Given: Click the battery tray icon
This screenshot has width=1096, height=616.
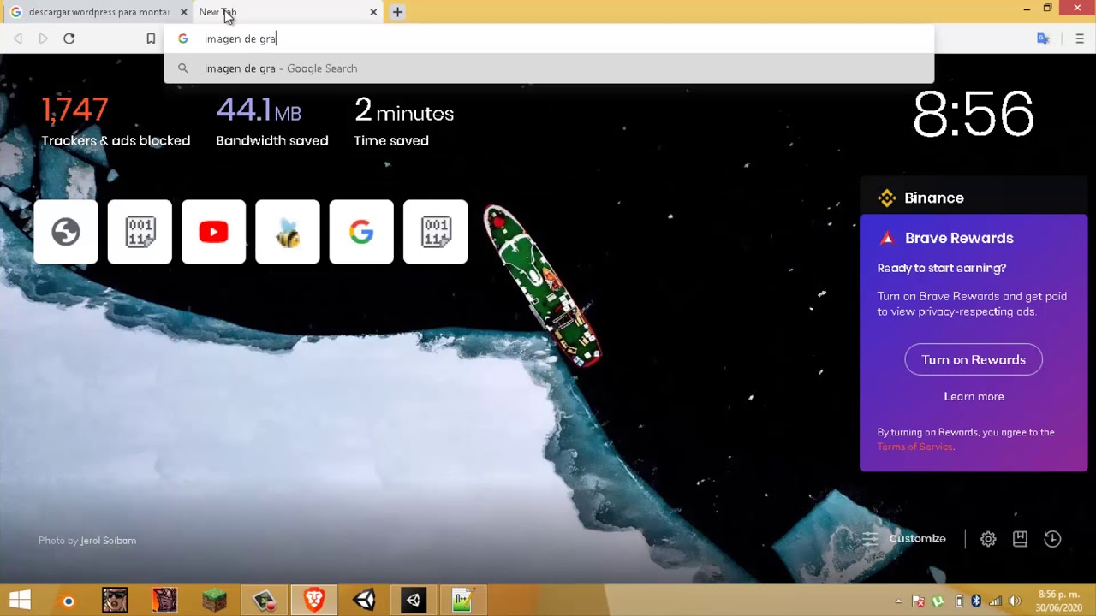Looking at the screenshot, I should (959, 601).
